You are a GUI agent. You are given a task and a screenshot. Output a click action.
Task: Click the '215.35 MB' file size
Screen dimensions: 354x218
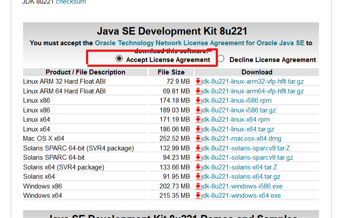175,195
